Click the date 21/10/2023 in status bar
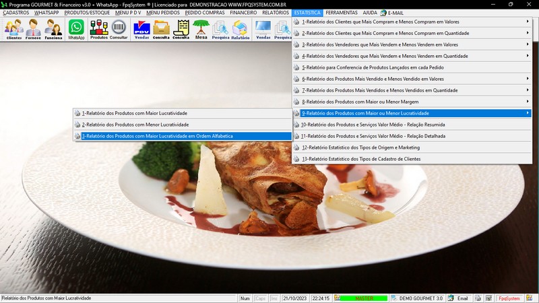This screenshot has width=539, height=303. point(294,298)
